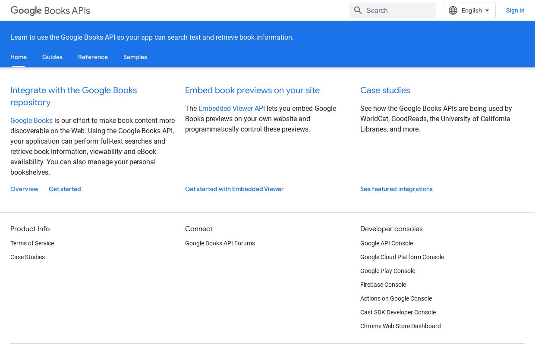Click the Sign in link

pos(515,10)
